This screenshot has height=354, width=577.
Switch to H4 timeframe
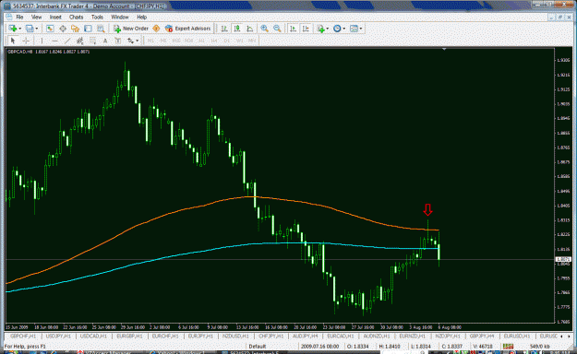pos(214,41)
